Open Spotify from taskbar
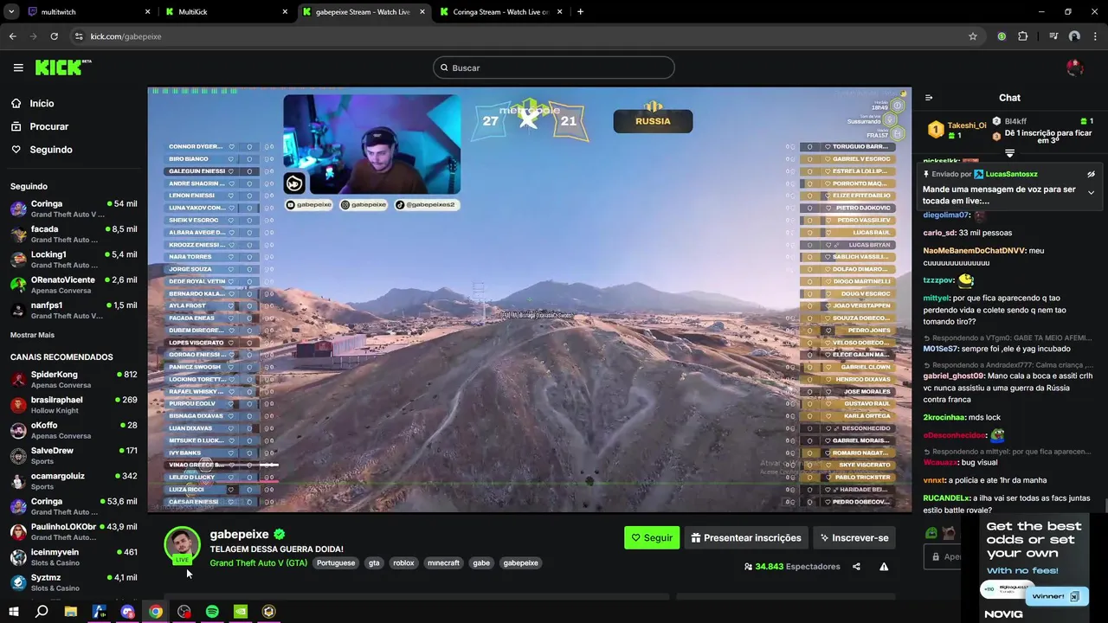The width and height of the screenshot is (1108, 623). 212,612
